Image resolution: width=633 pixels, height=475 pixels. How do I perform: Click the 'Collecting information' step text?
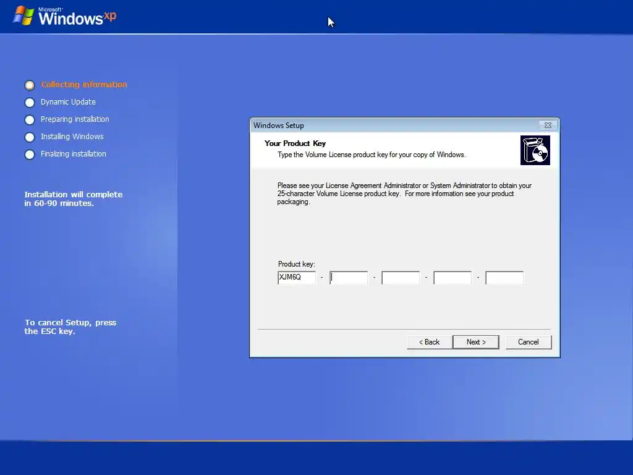pos(84,84)
